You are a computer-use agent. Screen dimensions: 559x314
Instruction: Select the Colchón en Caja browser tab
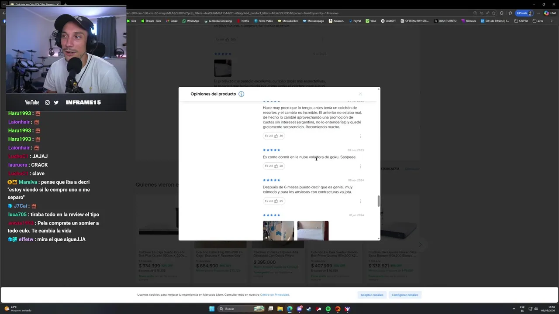click(35, 4)
